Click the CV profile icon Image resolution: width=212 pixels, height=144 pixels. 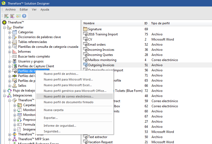(85, 39)
